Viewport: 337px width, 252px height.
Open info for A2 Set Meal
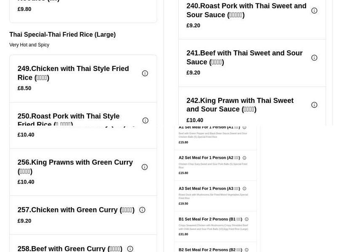tap(244, 157)
